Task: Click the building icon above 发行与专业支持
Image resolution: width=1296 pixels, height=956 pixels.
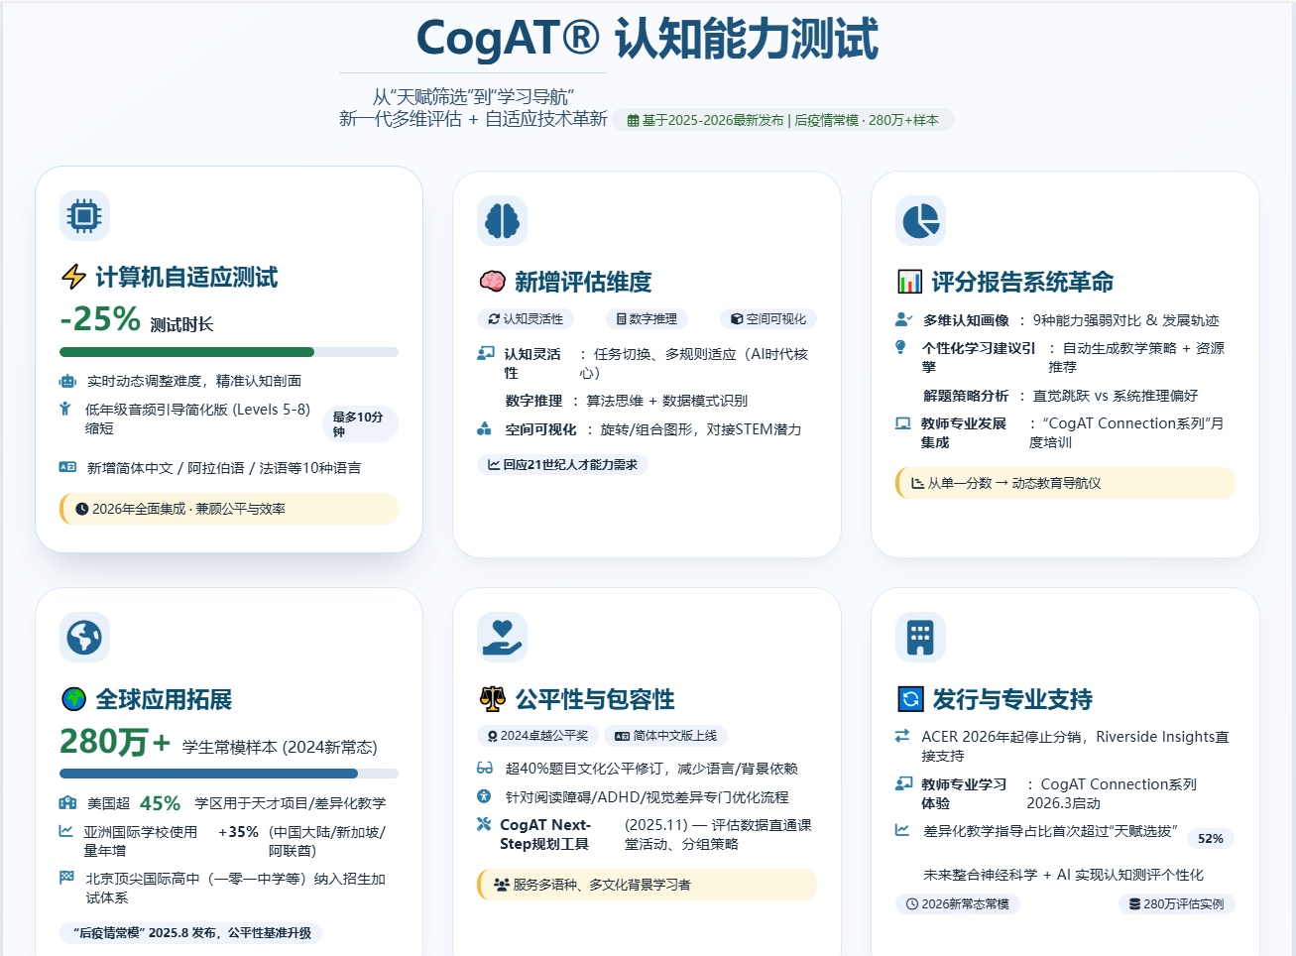Action: (x=920, y=637)
